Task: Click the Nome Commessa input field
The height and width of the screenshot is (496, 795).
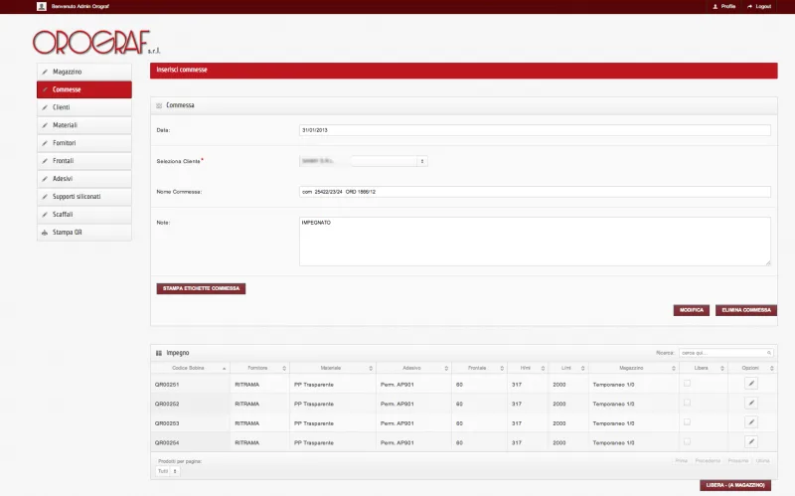Action: tap(535, 192)
